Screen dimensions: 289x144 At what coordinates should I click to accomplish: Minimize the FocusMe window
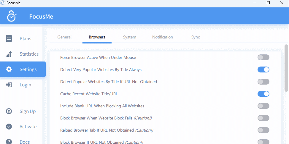coord(255,3)
